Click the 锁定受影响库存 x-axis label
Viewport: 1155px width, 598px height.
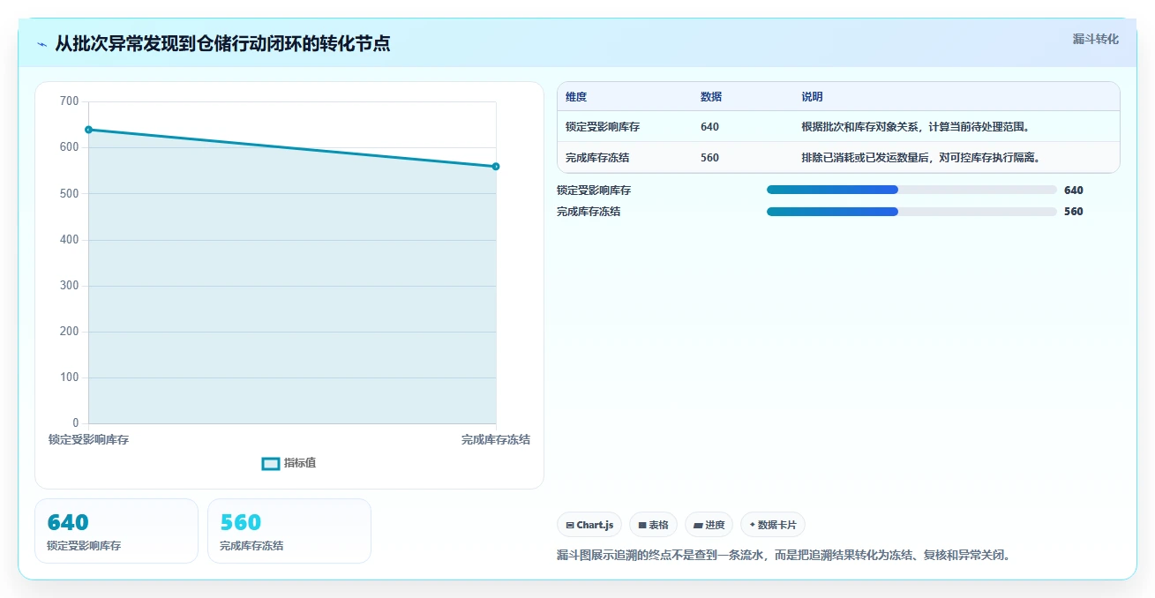tap(88, 439)
